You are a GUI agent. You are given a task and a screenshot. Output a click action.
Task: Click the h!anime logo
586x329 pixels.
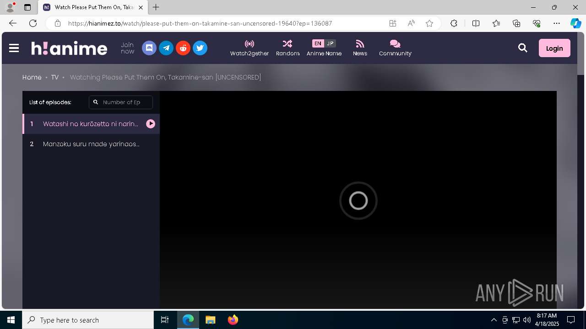69,48
